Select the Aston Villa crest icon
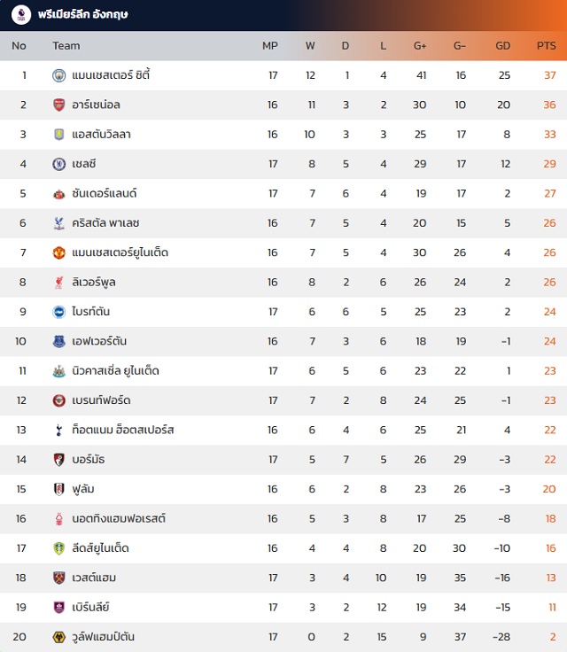 [x=59, y=135]
